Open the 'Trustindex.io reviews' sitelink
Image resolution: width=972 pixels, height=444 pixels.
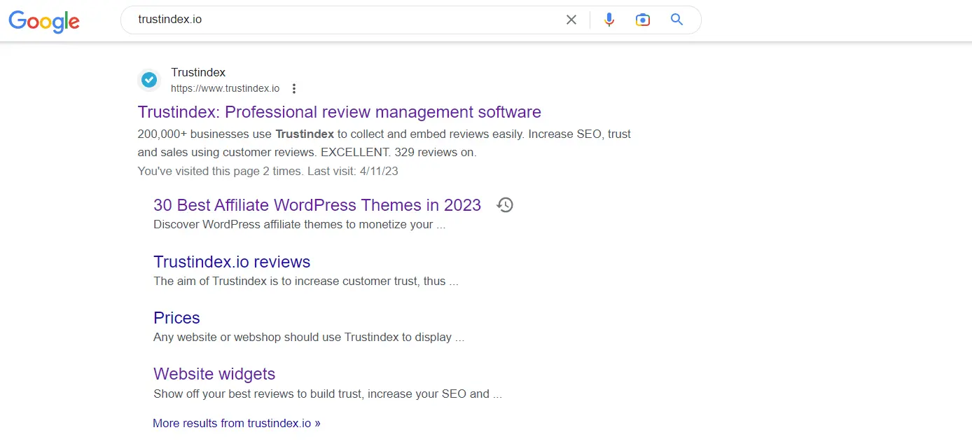click(x=232, y=262)
